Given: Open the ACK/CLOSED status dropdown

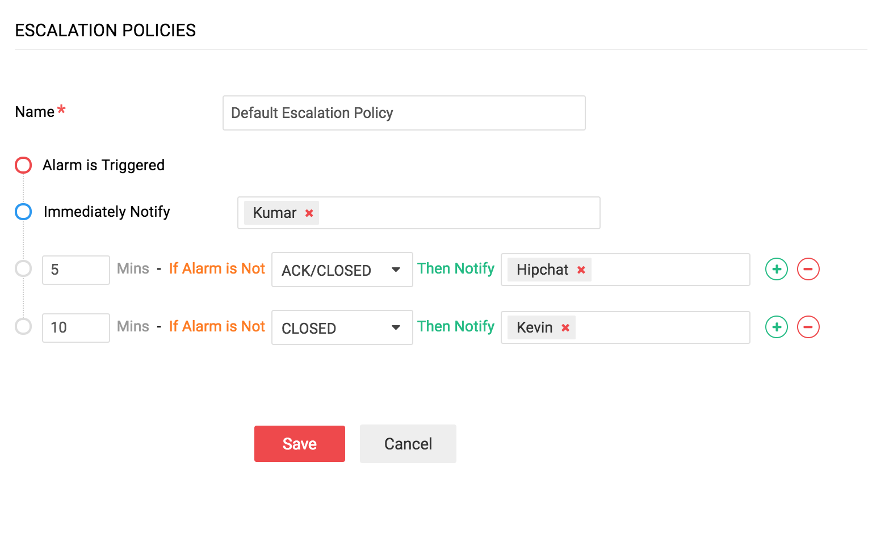Looking at the screenshot, I should (x=342, y=270).
